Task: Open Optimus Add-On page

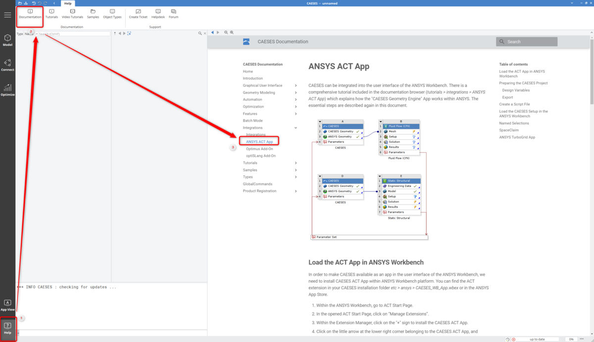Action: pyautogui.click(x=259, y=149)
